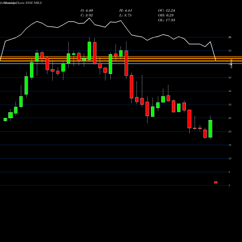Click the low value 'L: 3.75'
This screenshot has width=242, height=242.
pos(125,15)
